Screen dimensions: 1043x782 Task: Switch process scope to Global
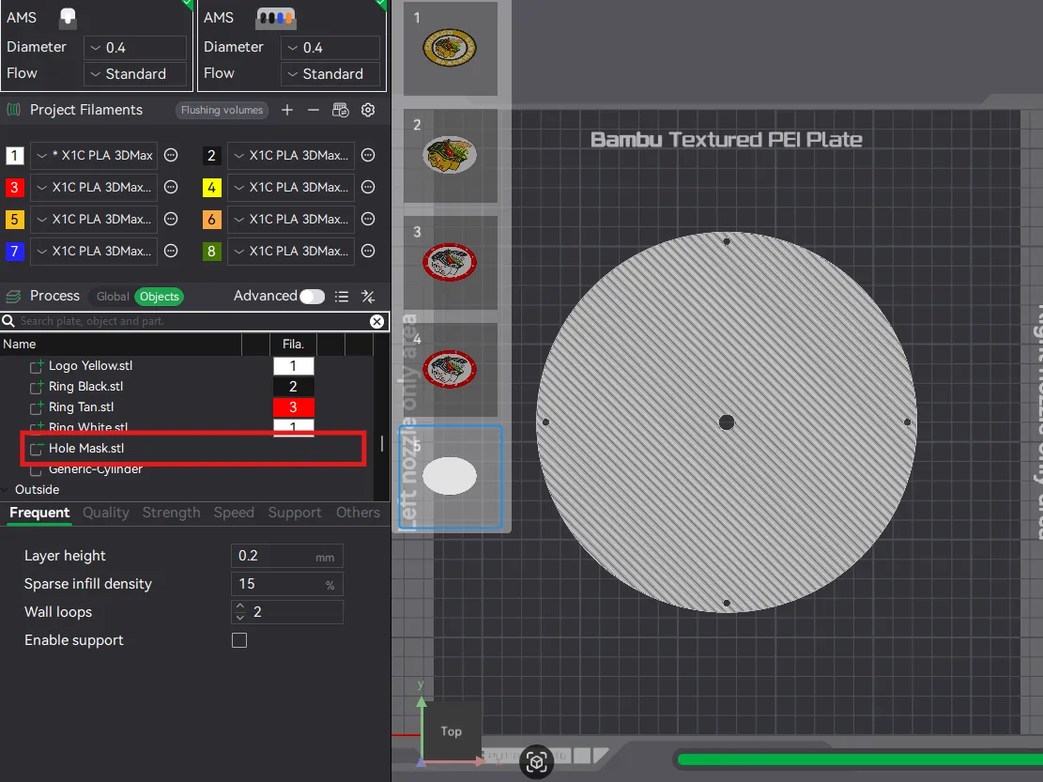[113, 297]
